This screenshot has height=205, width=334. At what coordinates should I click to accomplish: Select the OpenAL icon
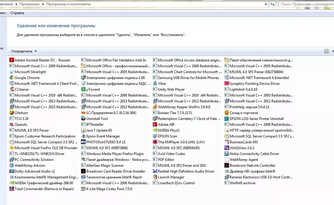(12, 124)
